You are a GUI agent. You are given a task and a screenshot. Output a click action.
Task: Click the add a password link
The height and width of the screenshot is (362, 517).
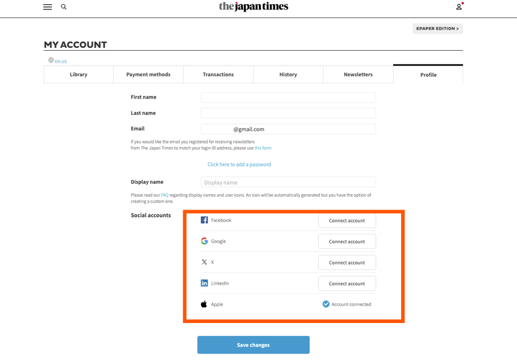239,165
